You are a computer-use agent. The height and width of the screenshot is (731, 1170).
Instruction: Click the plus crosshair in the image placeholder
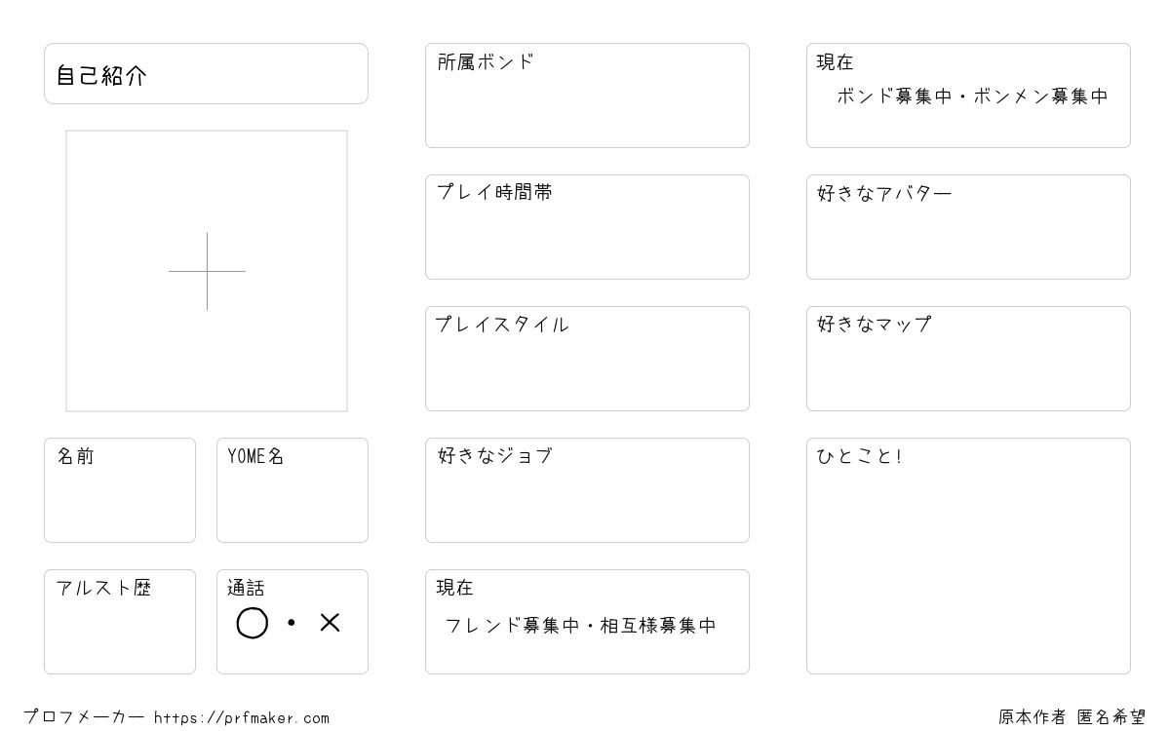coord(207,271)
